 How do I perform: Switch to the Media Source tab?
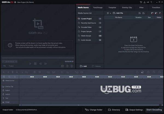[x=83, y=8]
